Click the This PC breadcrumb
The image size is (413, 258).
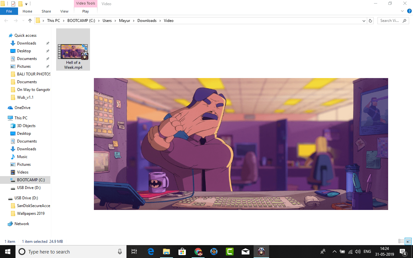coord(53,21)
